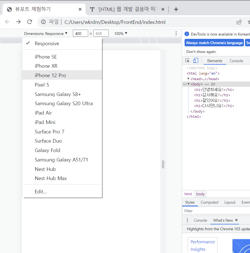Viewport: 250px width, 253px height.
Task: Select the <h1>감사해요!</h1> node
Action: [212, 95]
